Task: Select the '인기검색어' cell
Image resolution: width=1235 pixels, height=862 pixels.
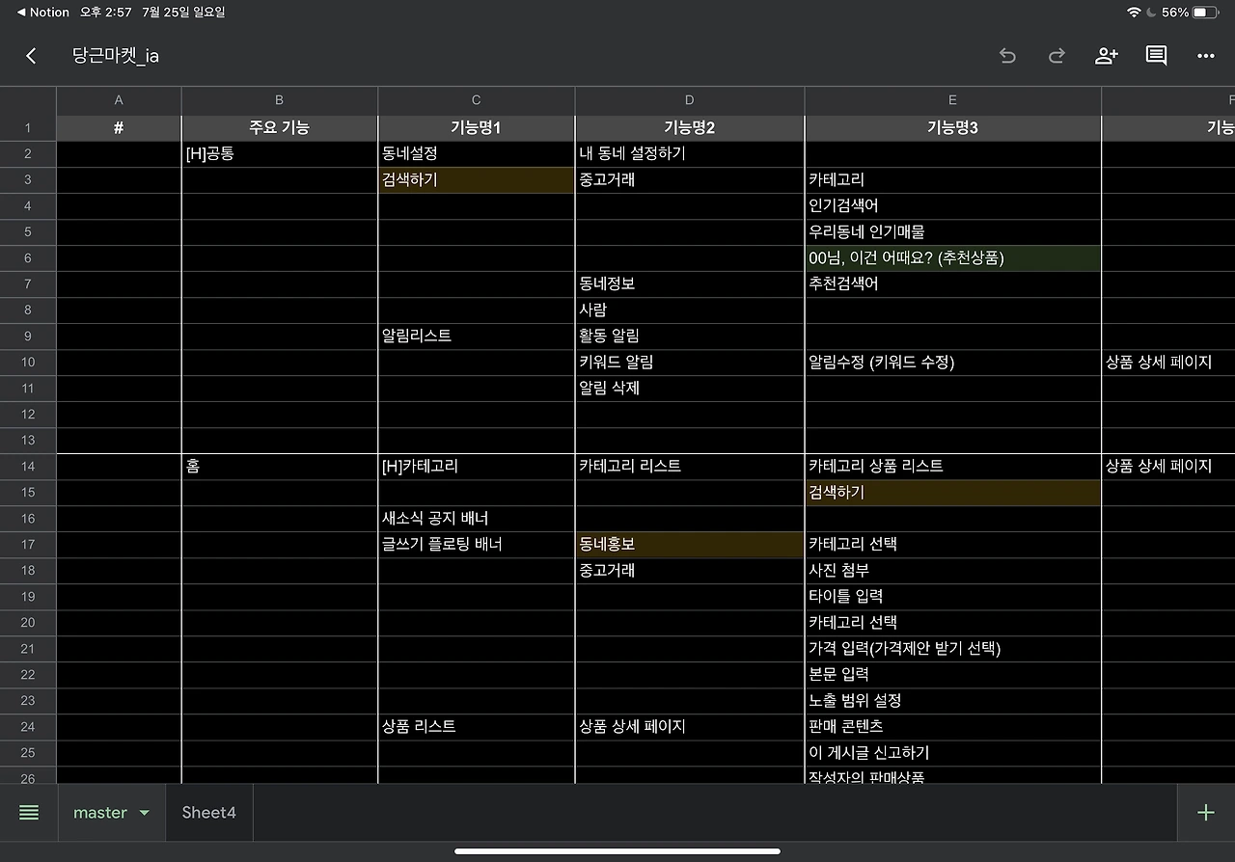Action: 953,206
